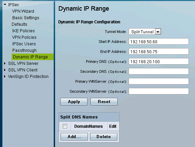195x147 pixels.
Task: Open the Defaults menu entry
Action: pos(19,24)
